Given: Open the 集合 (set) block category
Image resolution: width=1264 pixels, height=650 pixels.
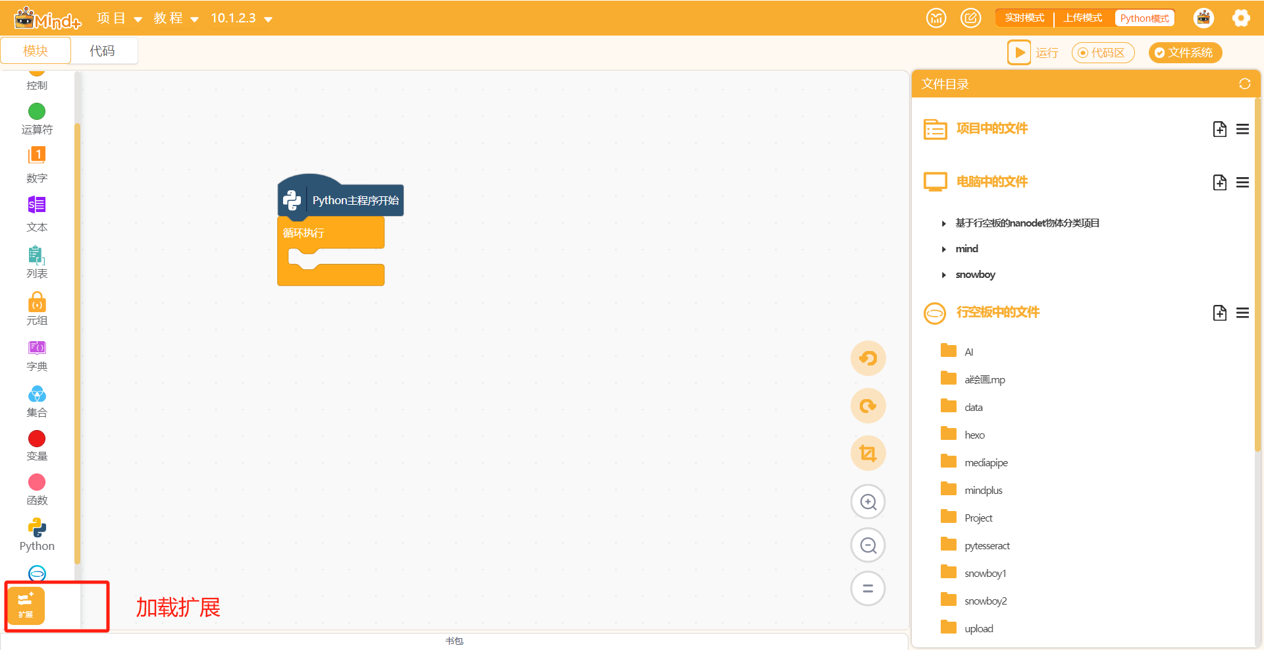Looking at the screenshot, I should [37, 402].
